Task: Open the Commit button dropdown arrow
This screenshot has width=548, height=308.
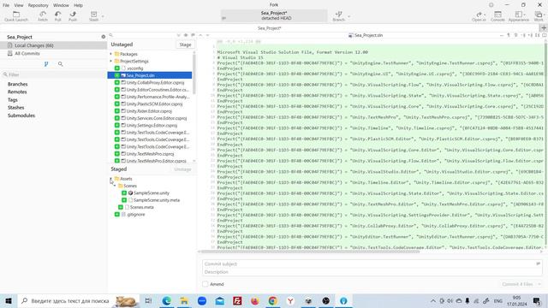Action: coord(539,284)
